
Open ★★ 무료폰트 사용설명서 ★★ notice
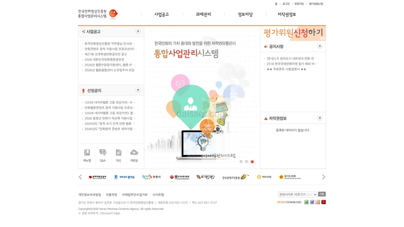pyautogui.click(x=287, y=69)
